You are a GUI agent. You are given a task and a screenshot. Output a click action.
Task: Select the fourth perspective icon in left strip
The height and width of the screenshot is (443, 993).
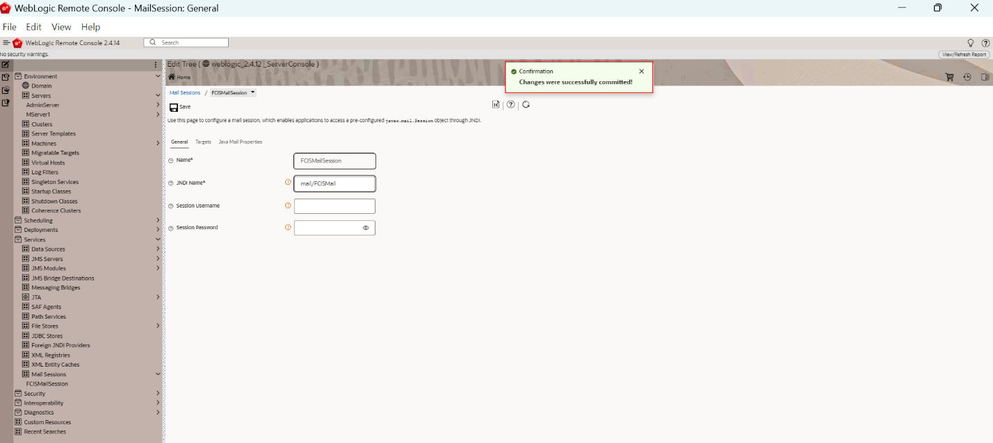tap(6, 102)
